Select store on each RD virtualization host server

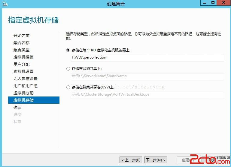68,50
